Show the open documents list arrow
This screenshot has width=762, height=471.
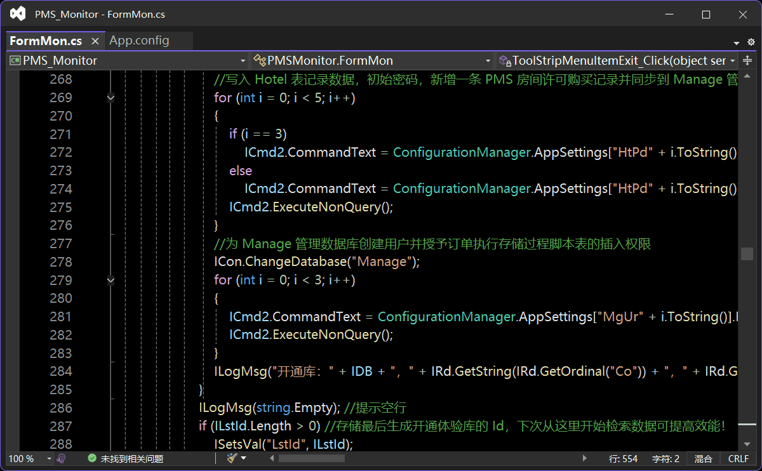point(737,43)
